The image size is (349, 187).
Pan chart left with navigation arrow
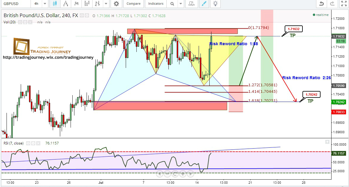click(x=160, y=174)
